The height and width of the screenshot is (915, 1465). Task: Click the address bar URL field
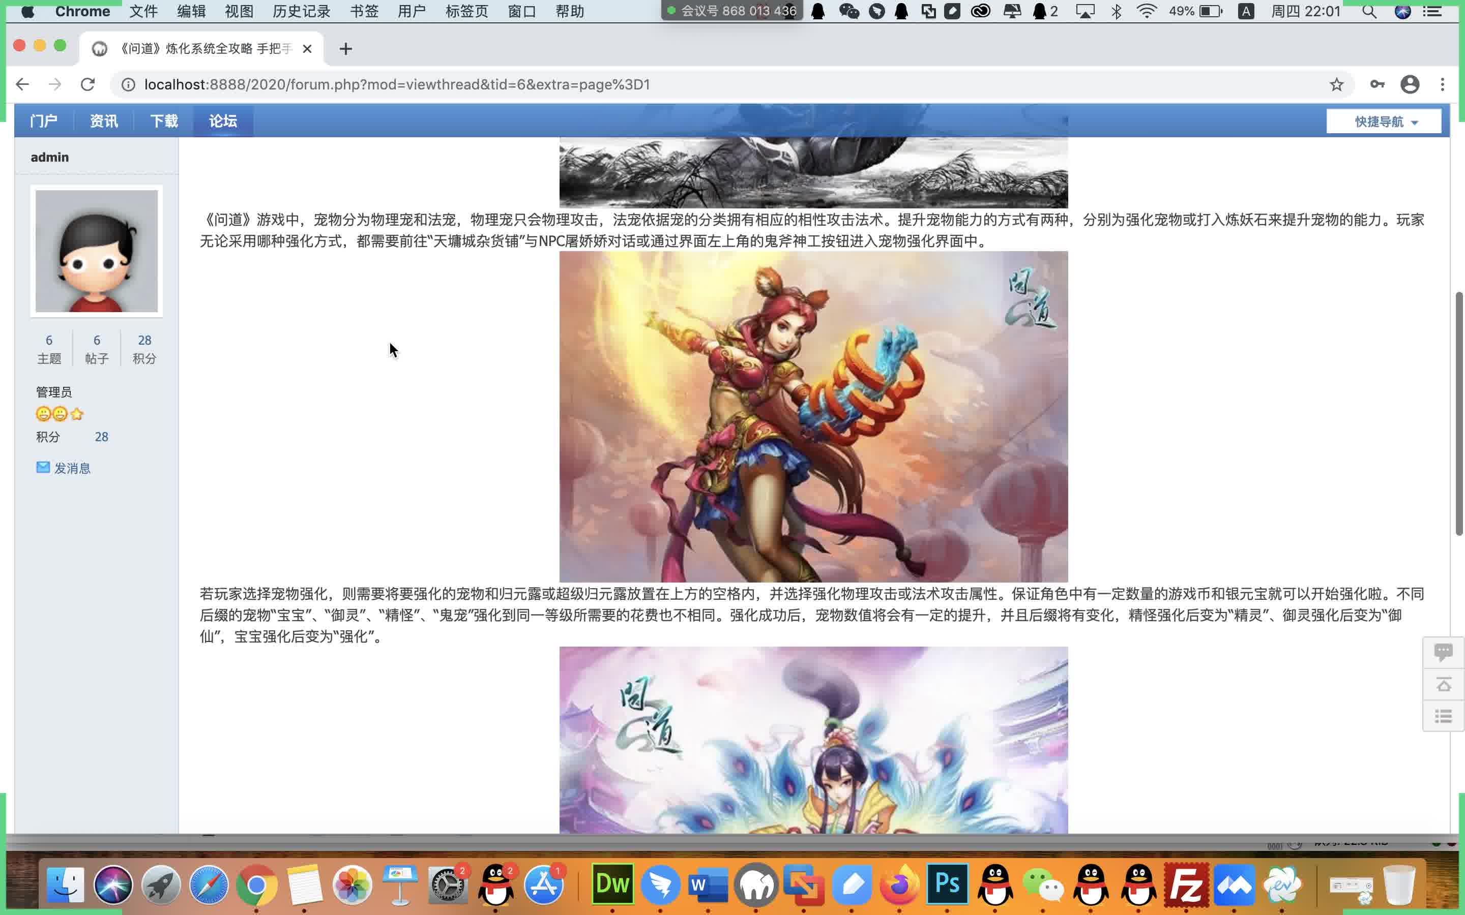click(x=726, y=85)
